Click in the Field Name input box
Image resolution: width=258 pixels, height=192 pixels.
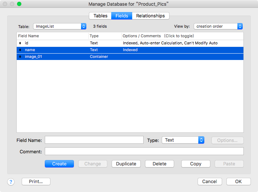point(94,140)
